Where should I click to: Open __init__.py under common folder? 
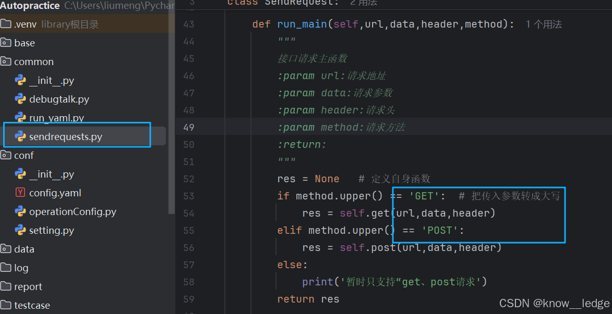[x=52, y=81]
